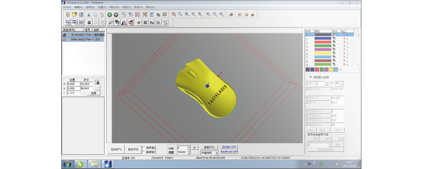Select pen 2 blue color bar

(x=323, y=39)
